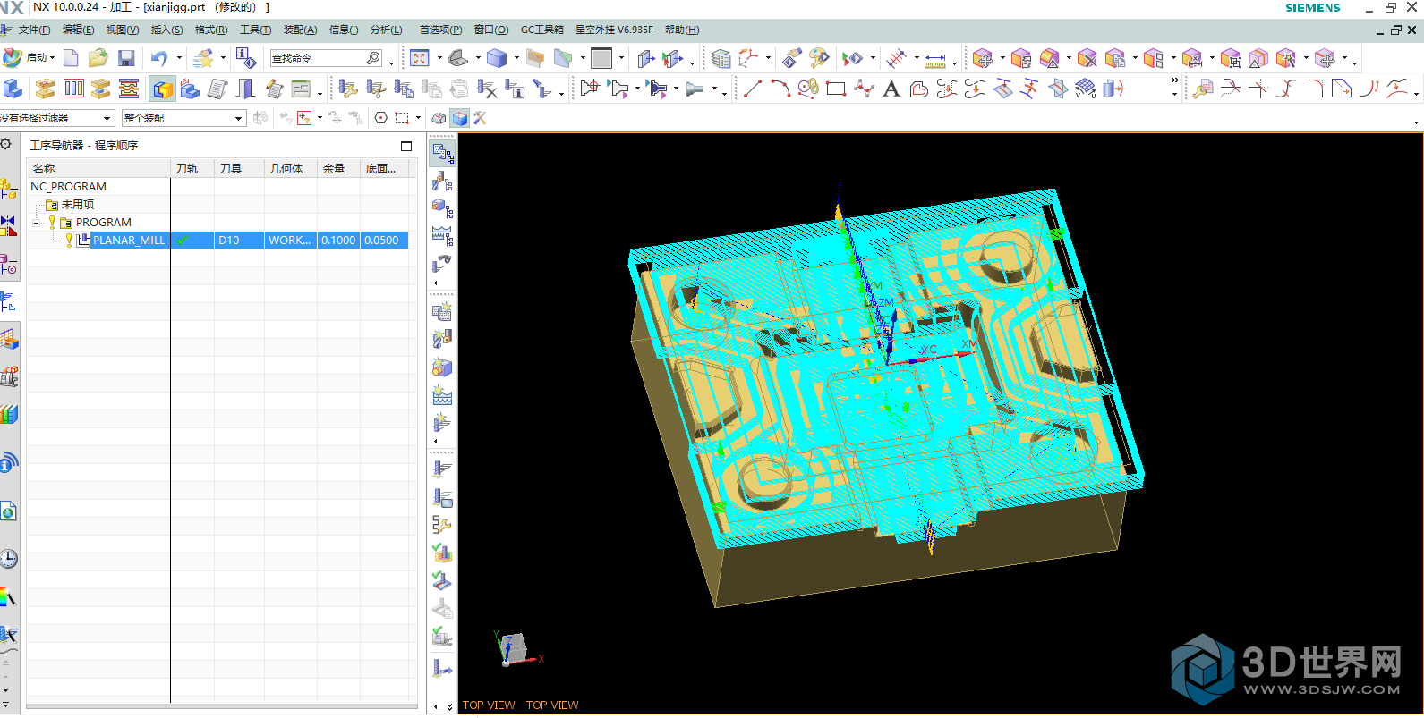The height and width of the screenshot is (718, 1424).
Task: Expand the Undo history dropdown arrow
Action: click(178, 58)
